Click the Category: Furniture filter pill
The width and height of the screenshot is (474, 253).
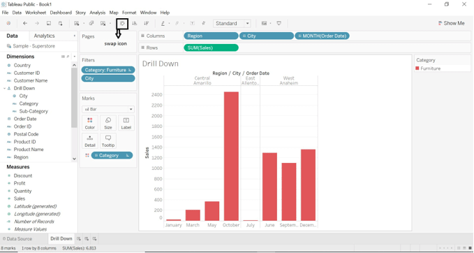click(x=108, y=70)
